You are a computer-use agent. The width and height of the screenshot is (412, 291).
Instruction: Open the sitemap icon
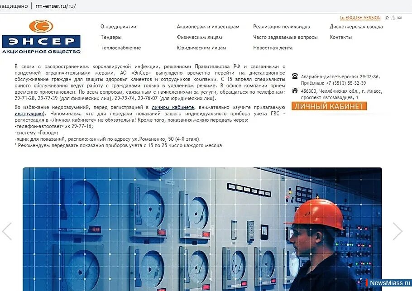coord(393,18)
